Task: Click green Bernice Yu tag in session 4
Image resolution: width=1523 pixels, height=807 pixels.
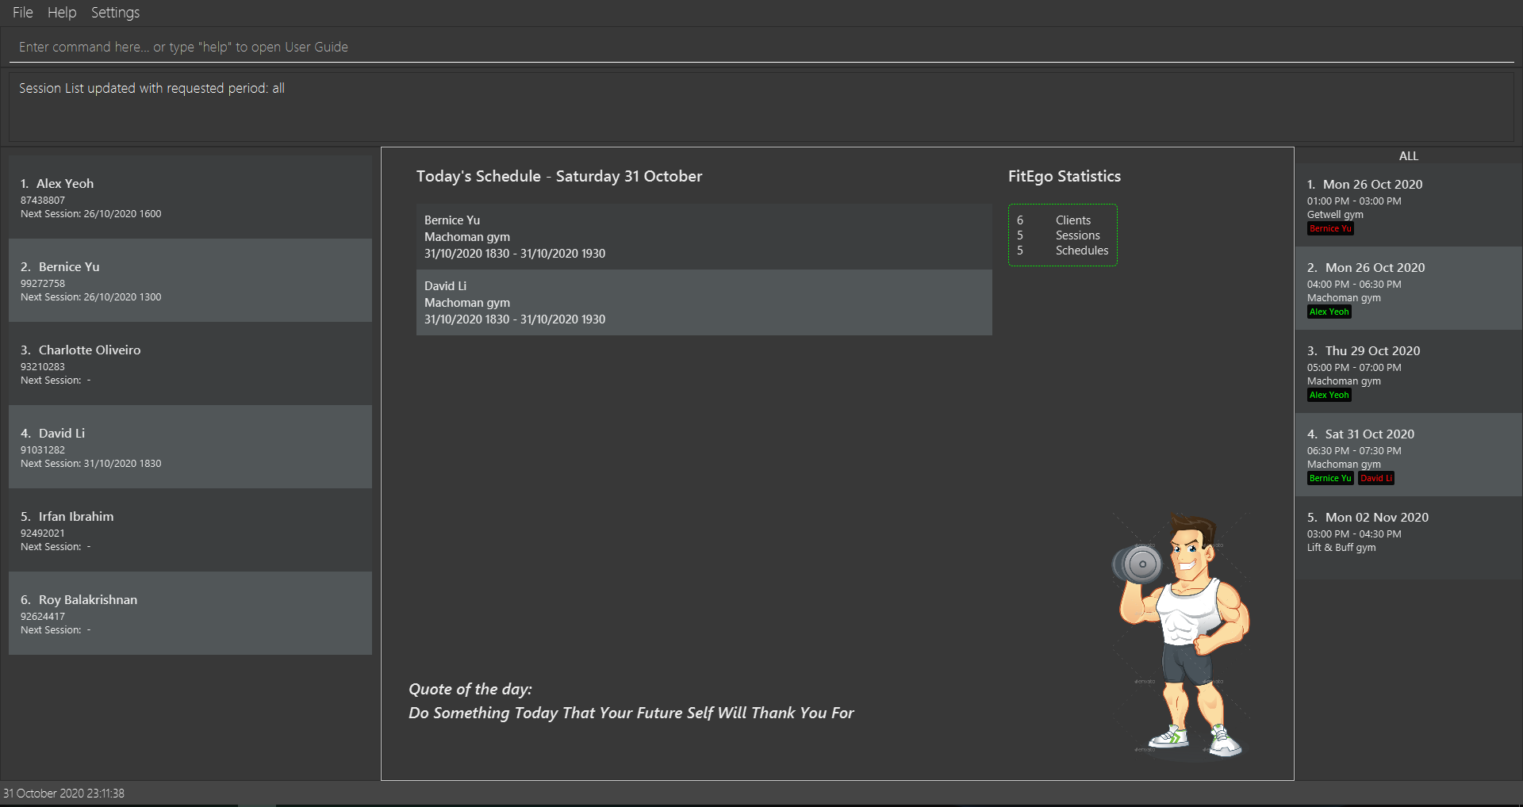Action: point(1330,478)
